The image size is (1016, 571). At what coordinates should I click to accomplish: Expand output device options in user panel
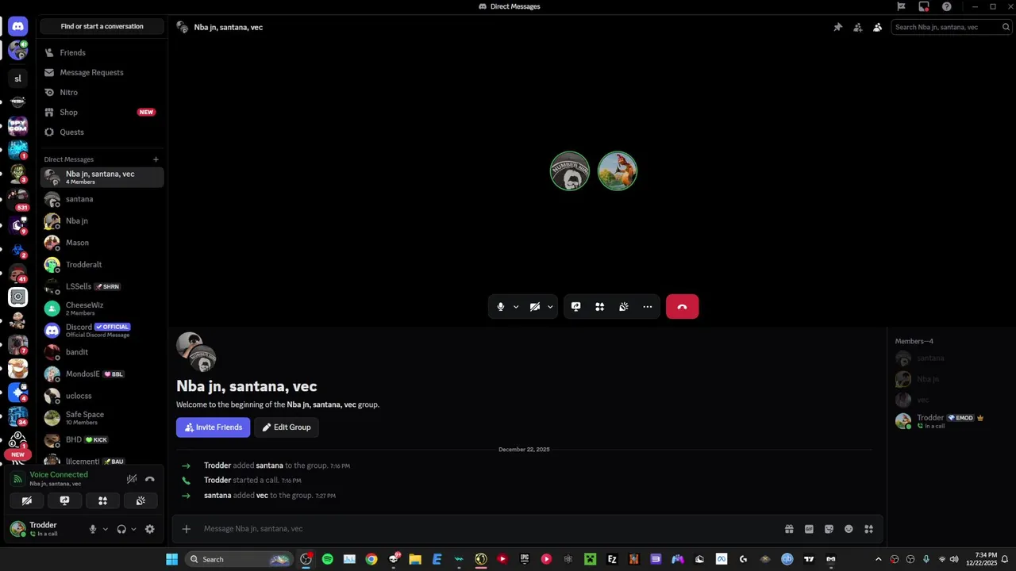pyautogui.click(x=133, y=529)
